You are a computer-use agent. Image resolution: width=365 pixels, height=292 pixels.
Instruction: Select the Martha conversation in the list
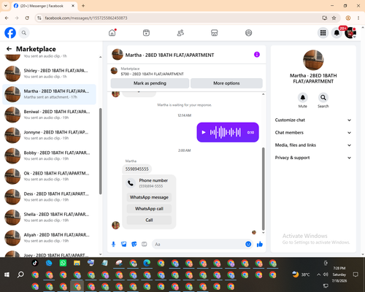49,94
